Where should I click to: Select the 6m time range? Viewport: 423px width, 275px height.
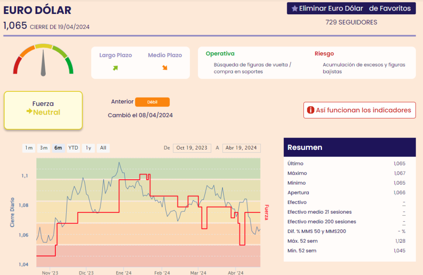coord(58,148)
